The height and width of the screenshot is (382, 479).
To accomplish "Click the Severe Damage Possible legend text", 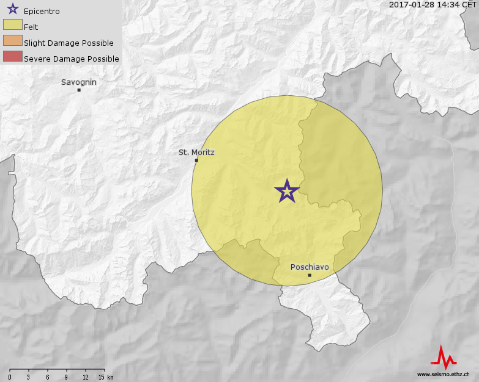I will pos(71,59).
